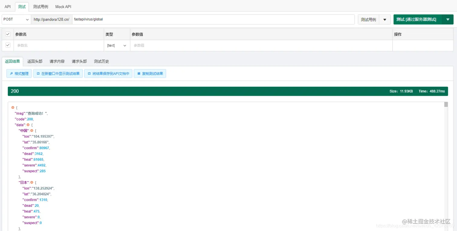Viewport: 457px width, 231px height.
Task: Click the 类型 column header
Action: click(x=109, y=34)
